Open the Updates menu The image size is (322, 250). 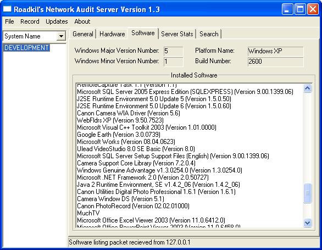pyautogui.click(x=57, y=21)
